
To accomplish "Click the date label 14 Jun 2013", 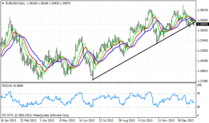I will click(x=87, y=121).
